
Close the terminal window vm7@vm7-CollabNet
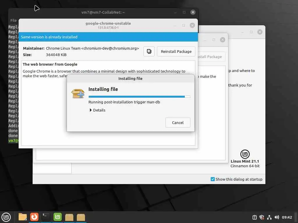pyautogui.click(x=193, y=12)
